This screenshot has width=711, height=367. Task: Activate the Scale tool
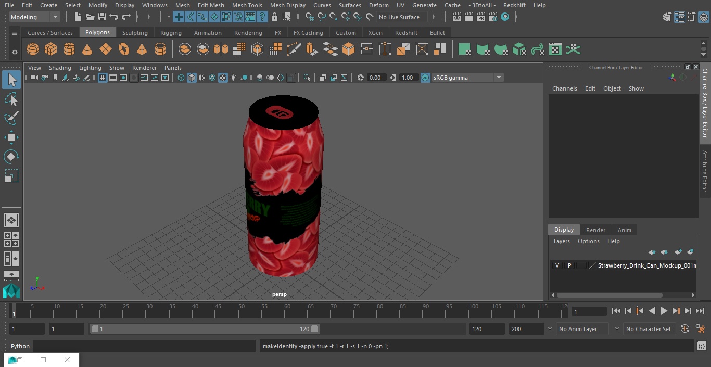coord(11,176)
